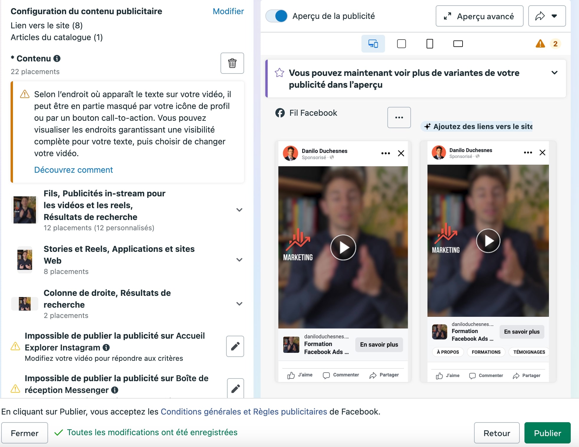Click Formation Facebook Ads headline, left preview
Image resolution: width=579 pixels, height=447 pixels.
pos(326,348)
